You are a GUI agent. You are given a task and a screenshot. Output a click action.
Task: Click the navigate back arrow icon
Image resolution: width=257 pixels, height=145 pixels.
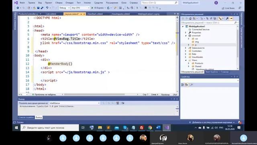18,8
